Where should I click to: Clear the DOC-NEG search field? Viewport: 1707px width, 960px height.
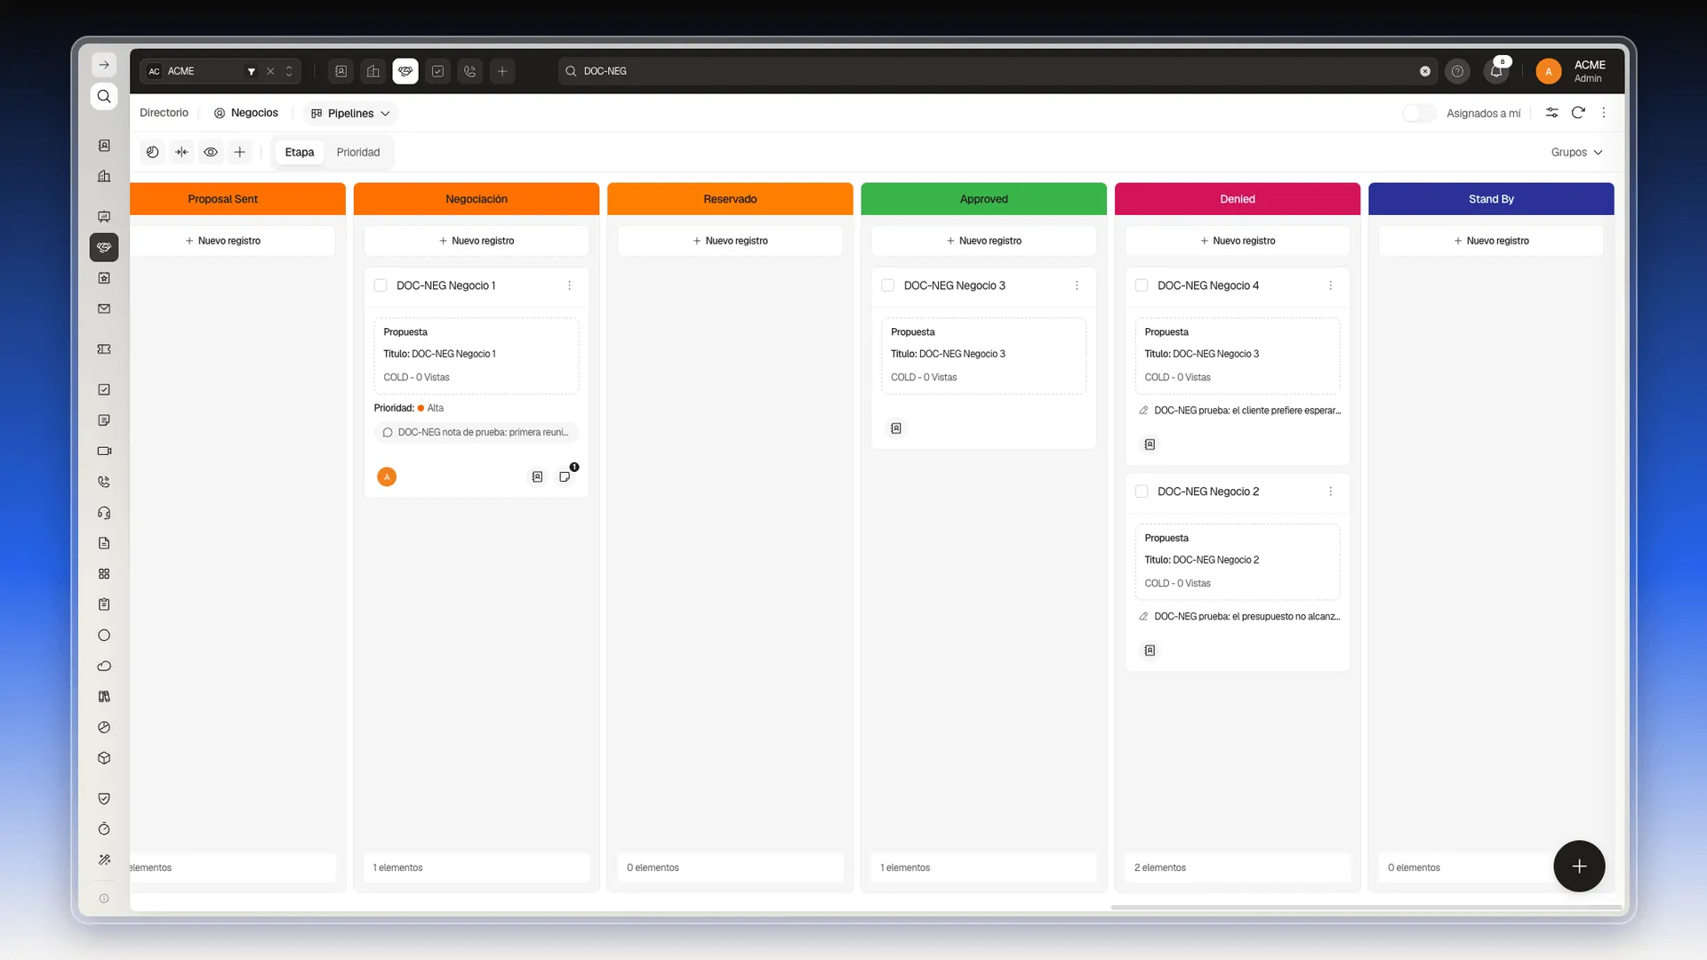tap(1425, 71)
